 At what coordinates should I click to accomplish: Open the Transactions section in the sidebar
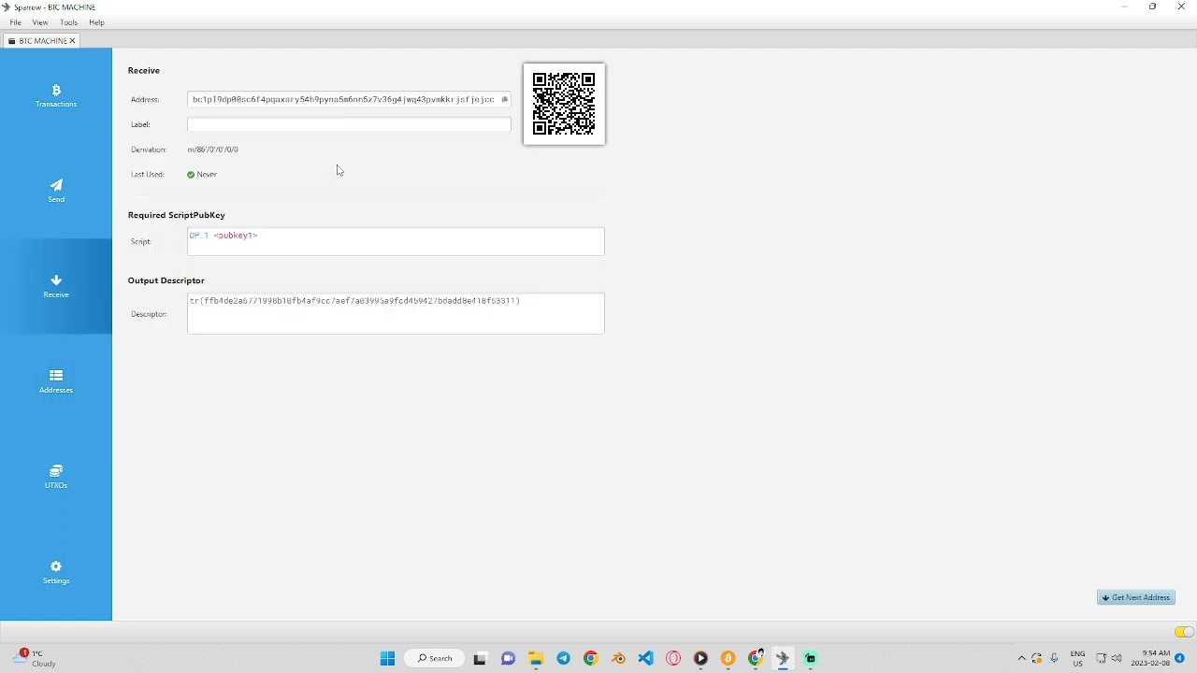(56, 96)
